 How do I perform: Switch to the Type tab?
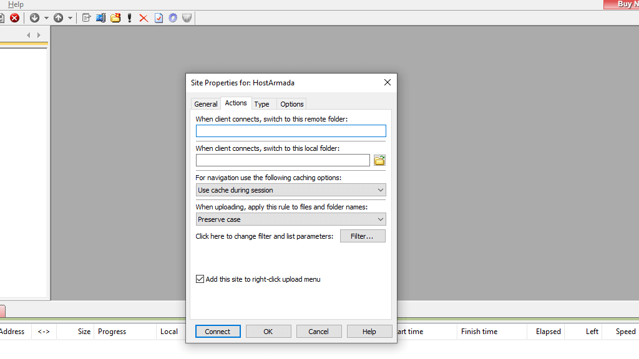263,103
